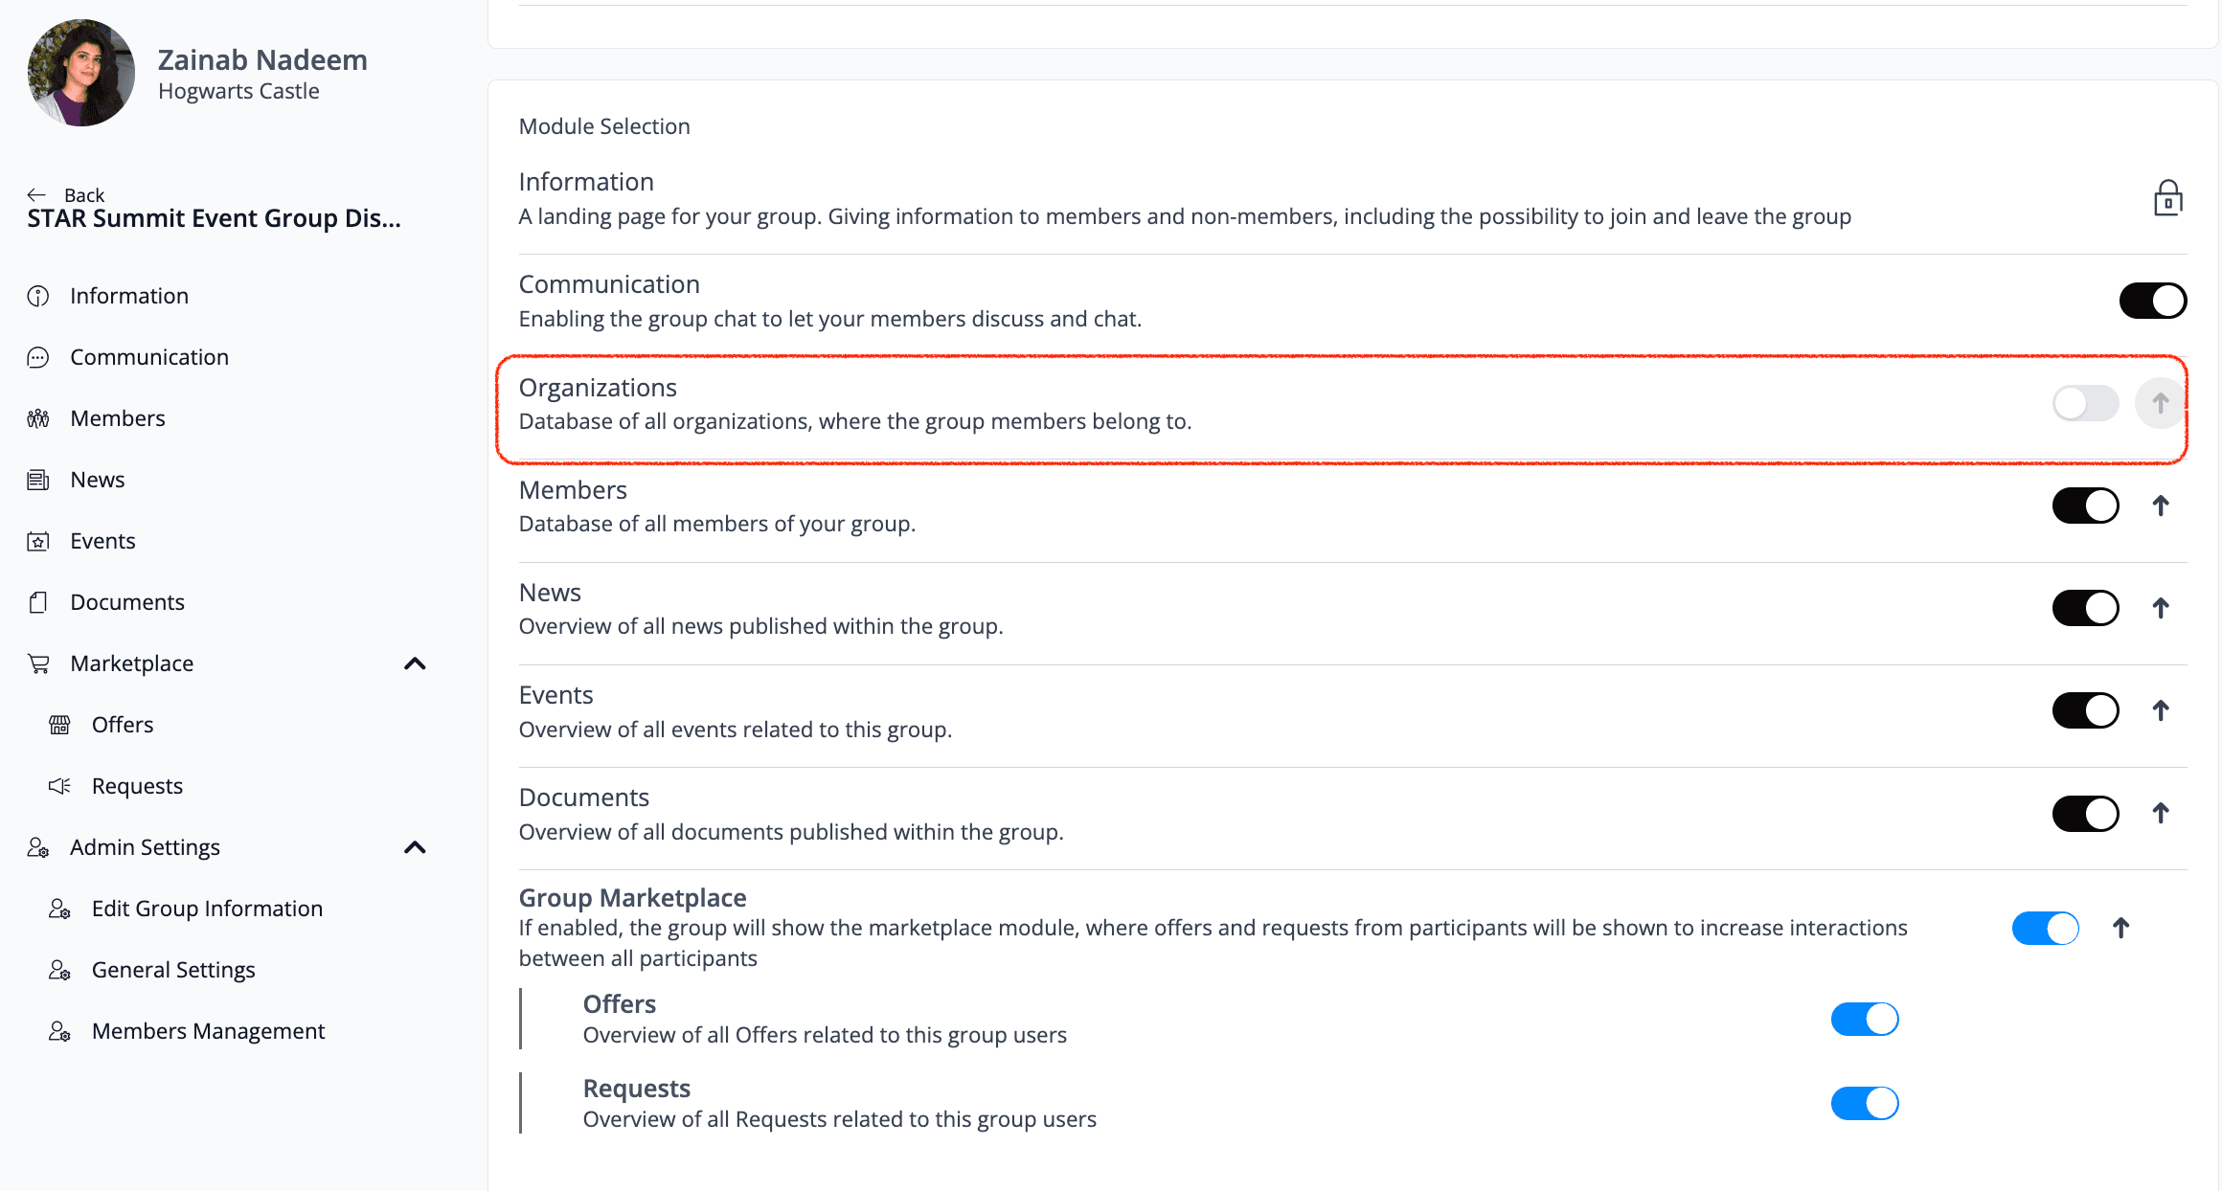Collapse the Marketplace sidebar section
2222x1191 pixels.
click(415, 663)
